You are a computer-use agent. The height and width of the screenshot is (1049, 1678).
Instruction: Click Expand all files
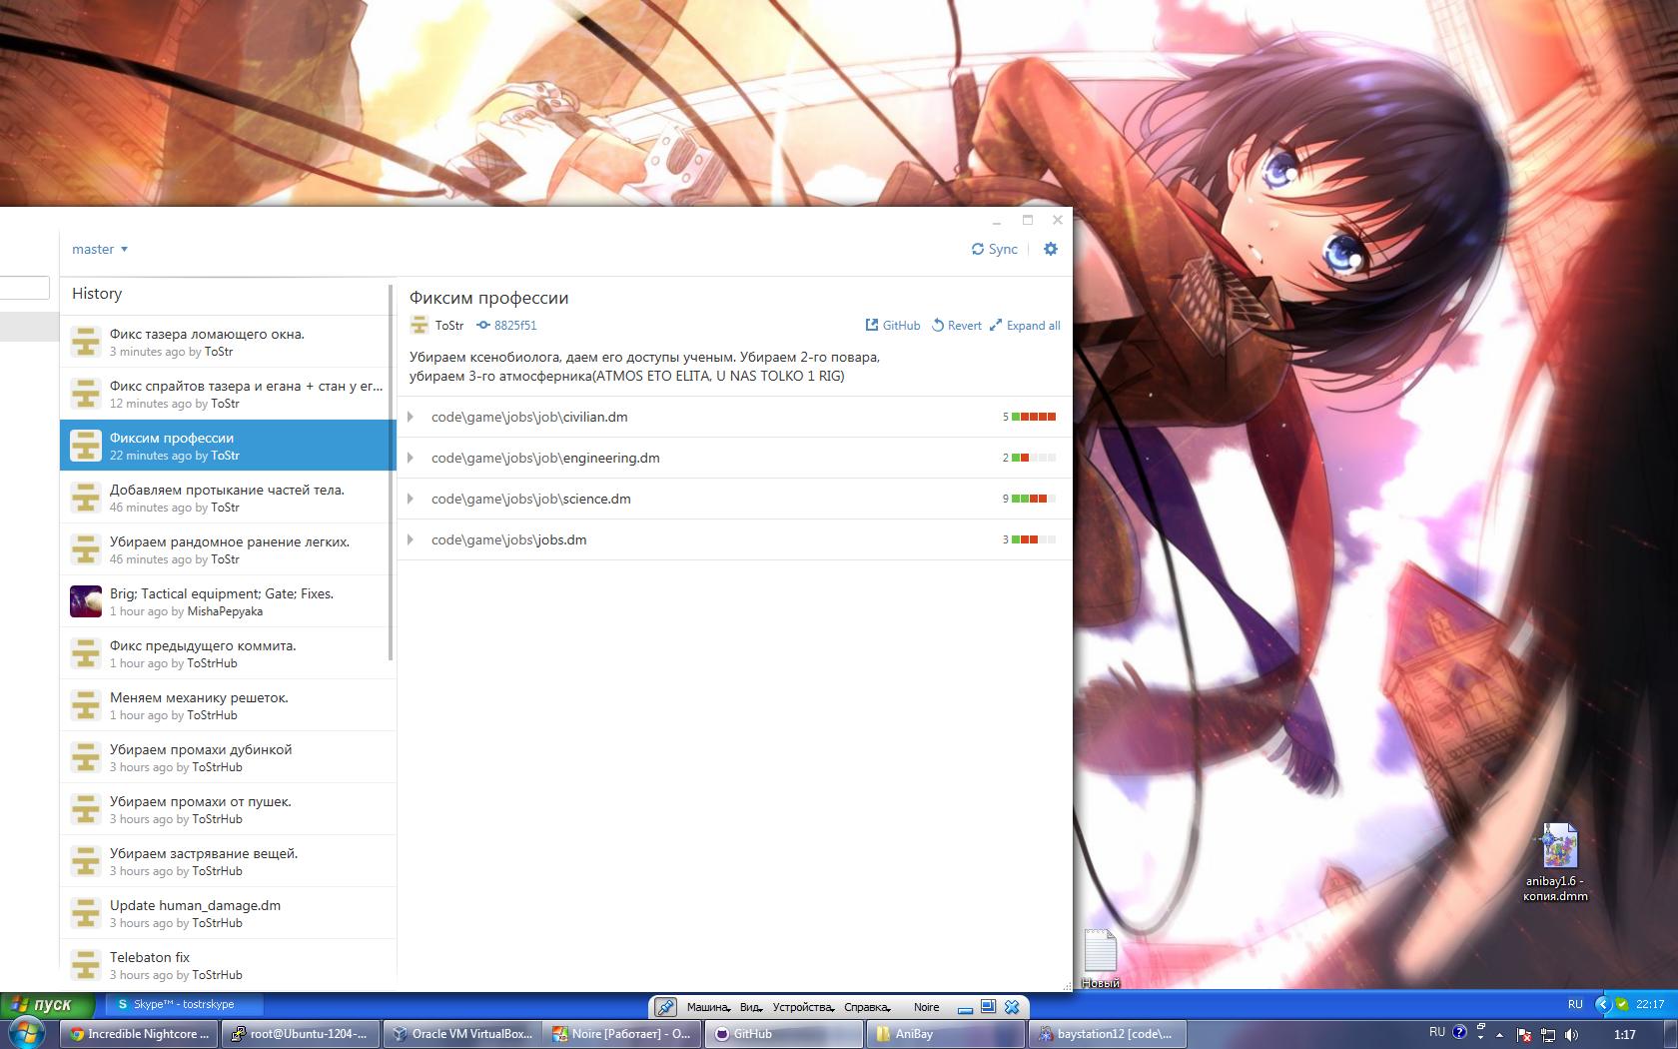pyautogui.click(x=1025, y=325)
